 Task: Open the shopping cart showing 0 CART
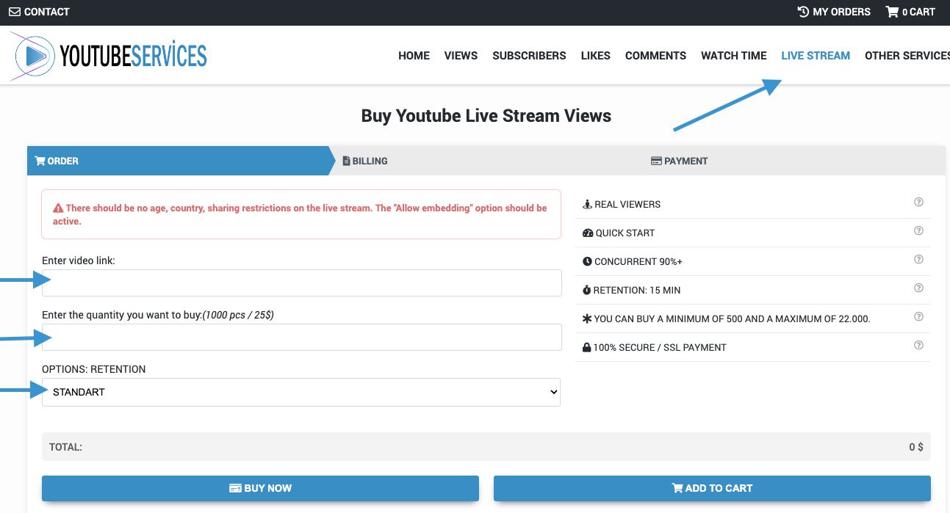pyautogui.click(x=910, y=12)
